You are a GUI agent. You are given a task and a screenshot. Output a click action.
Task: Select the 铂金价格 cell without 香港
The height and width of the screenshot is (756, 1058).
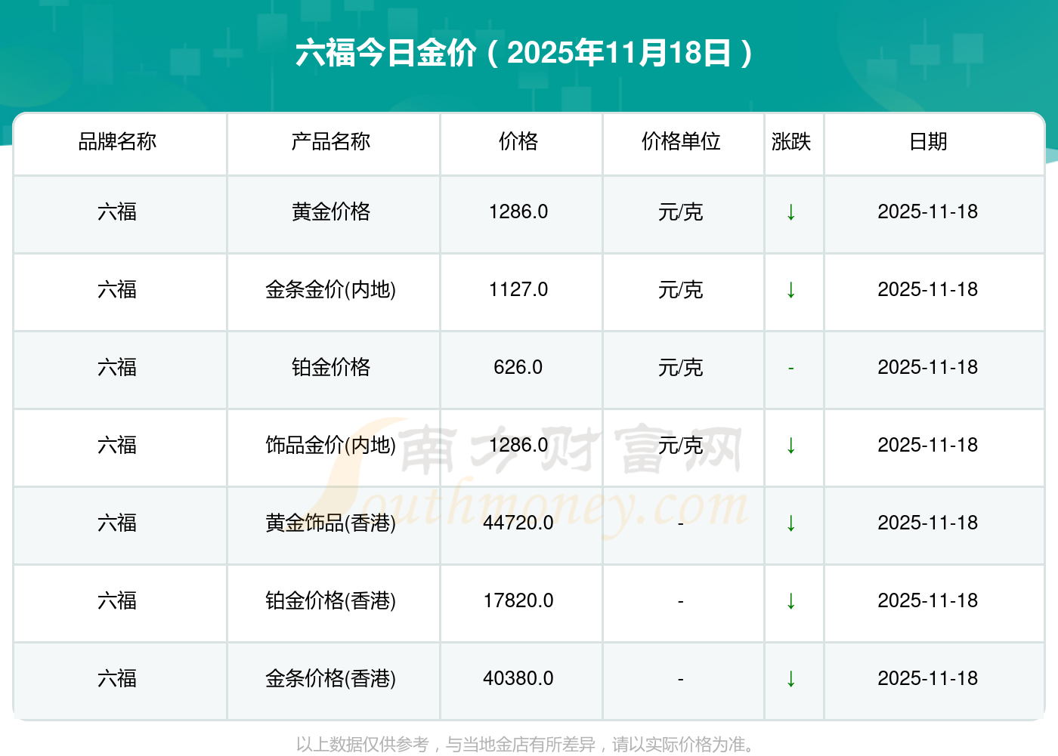pos(331,367)
